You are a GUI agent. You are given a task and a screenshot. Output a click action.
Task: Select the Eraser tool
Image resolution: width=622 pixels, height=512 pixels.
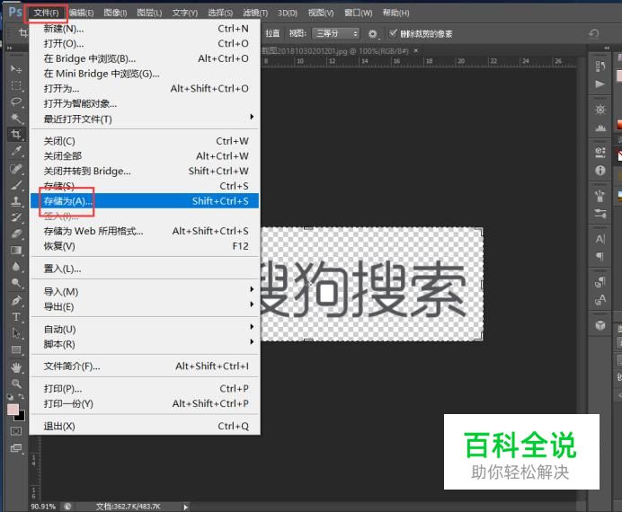(x=16, y=234)
